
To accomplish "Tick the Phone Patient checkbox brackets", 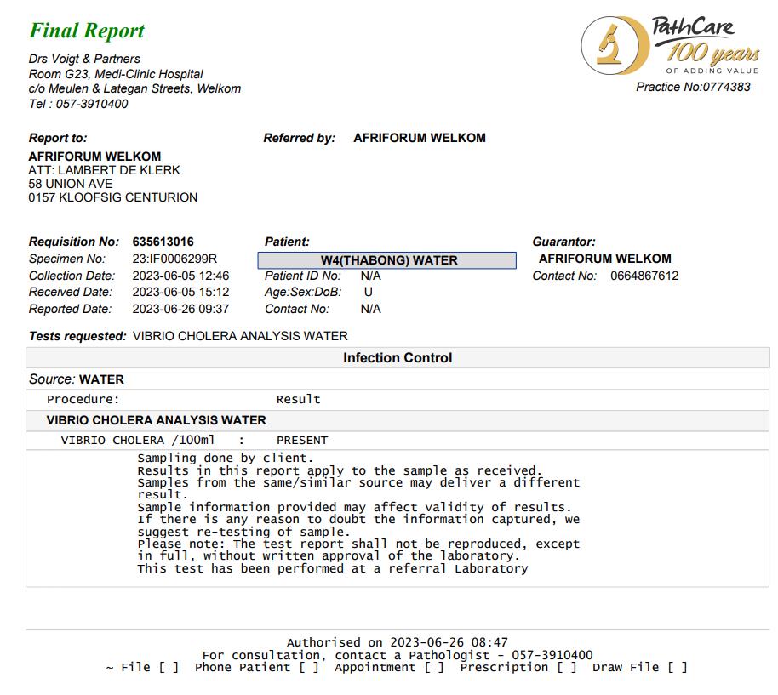I will (309, 667).
